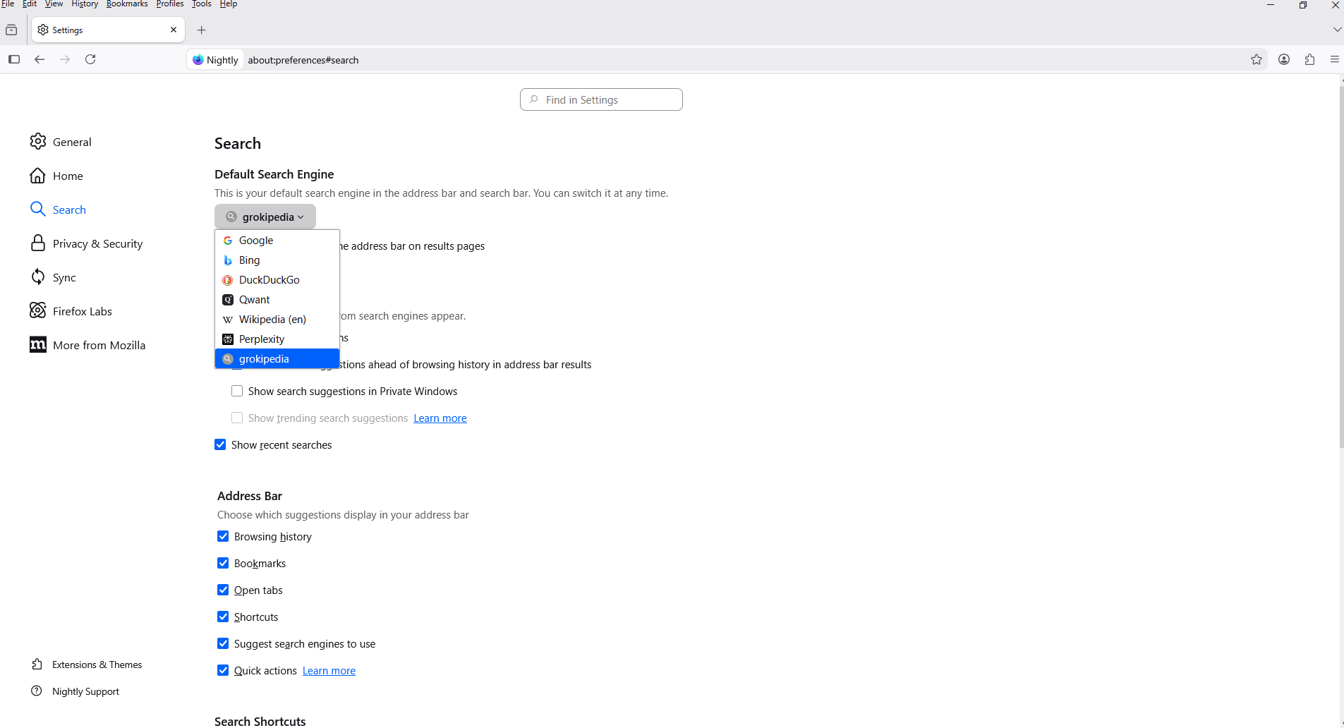The image size is (1344, 728).
Task: Open Firefox Labs category
Action: coord(71,311)
